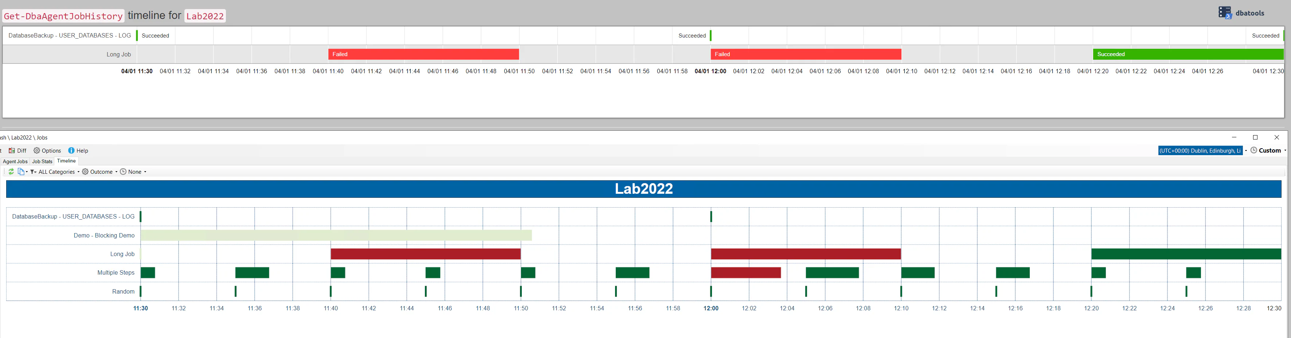Open the None time grouping dropdown
Image resolution: width=1291 pixels, height=338 pixels.
coord(133,172)
